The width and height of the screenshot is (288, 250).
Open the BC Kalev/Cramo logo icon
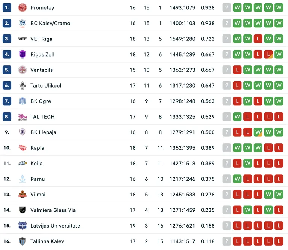(x=22, y=23)
